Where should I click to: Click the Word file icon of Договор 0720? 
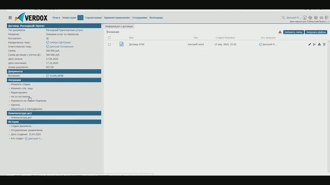click(122, 44)
